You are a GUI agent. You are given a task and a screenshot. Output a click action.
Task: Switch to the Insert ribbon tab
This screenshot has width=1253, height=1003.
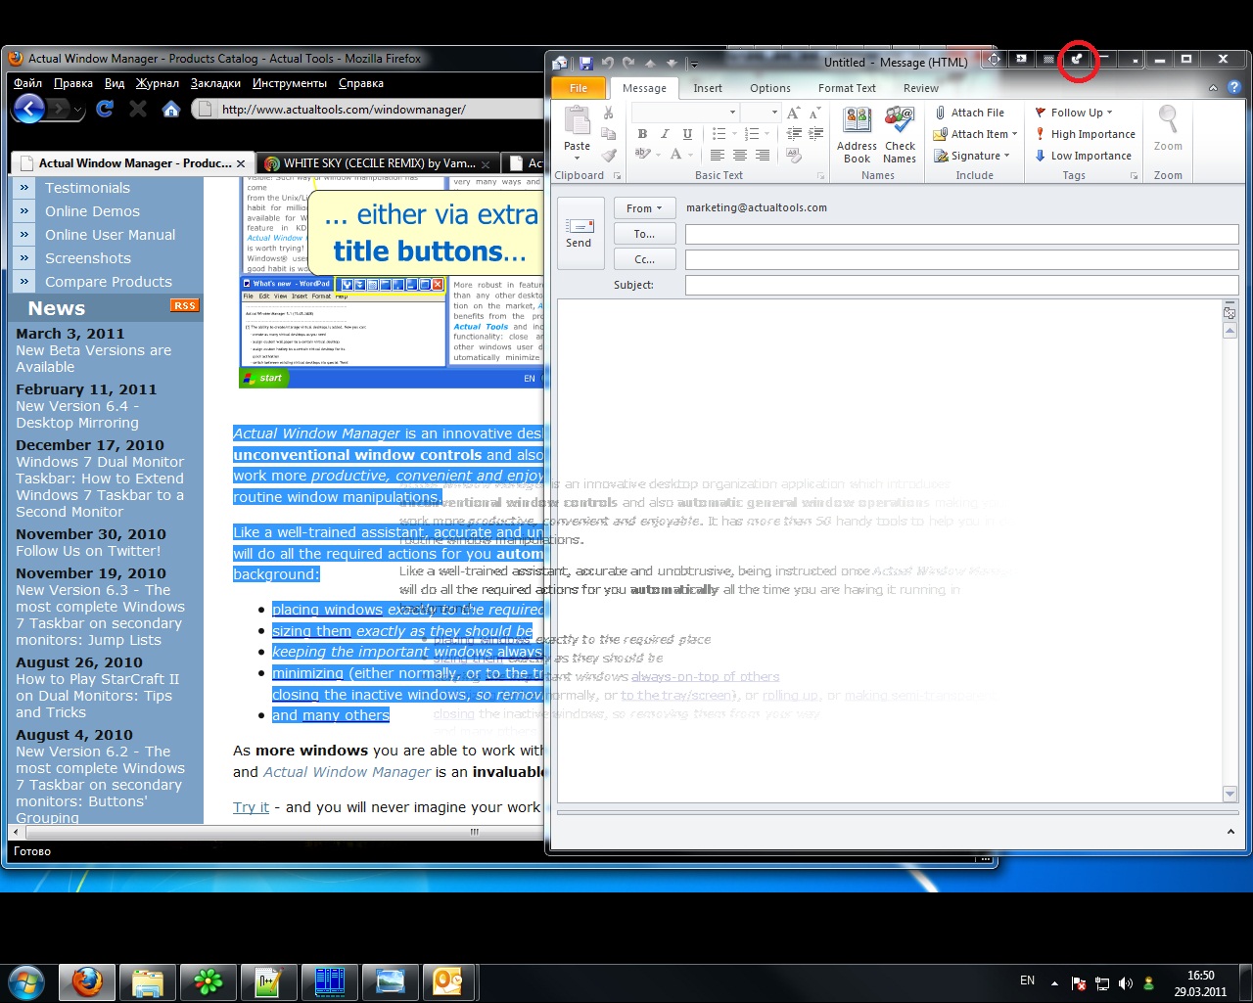[x=708, y=88]
